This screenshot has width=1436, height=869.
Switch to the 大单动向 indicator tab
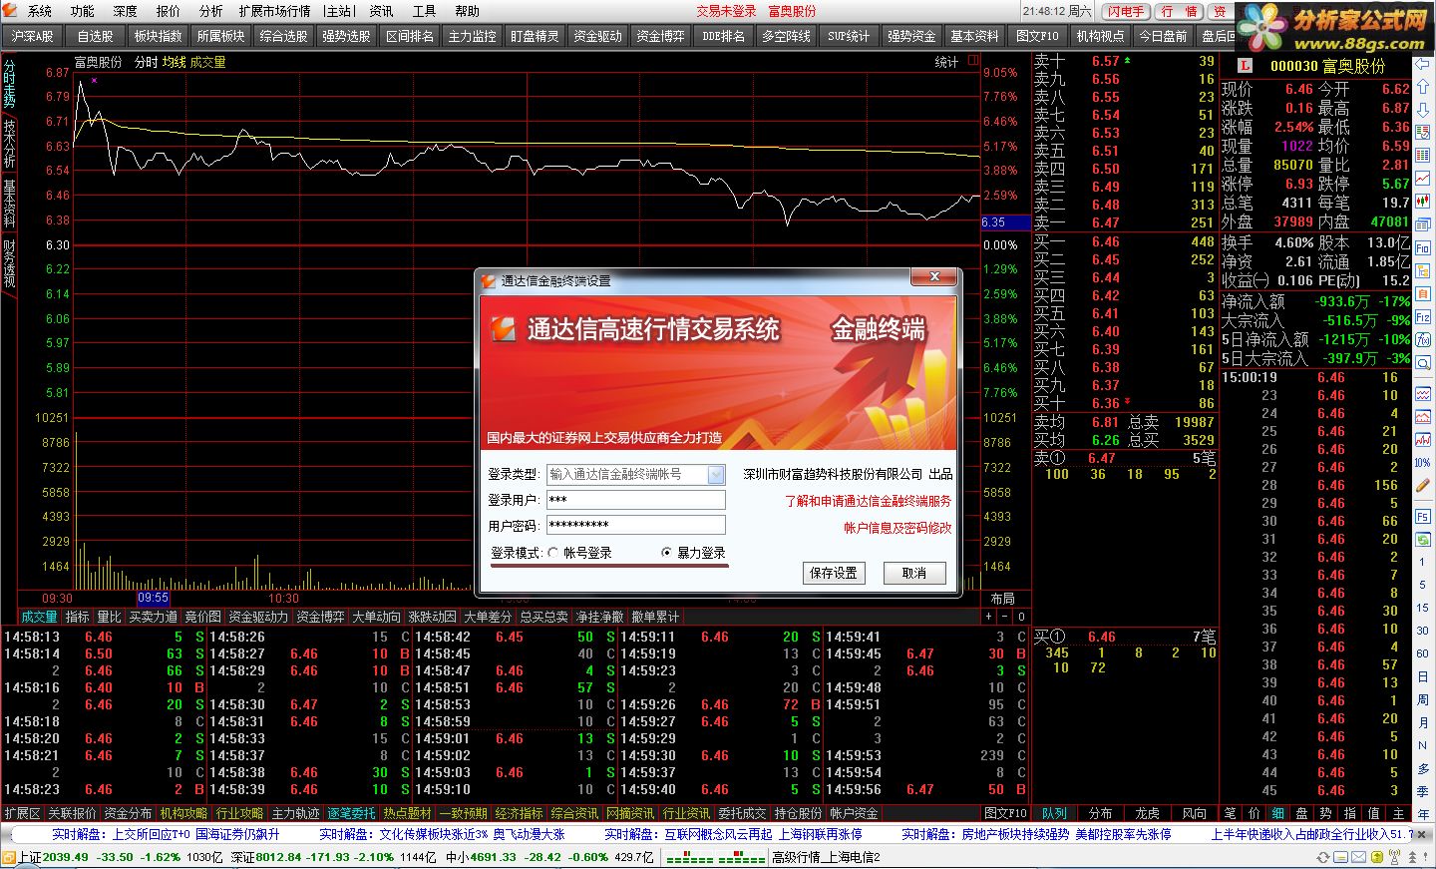pyautogui.click(x=376, y=617)
